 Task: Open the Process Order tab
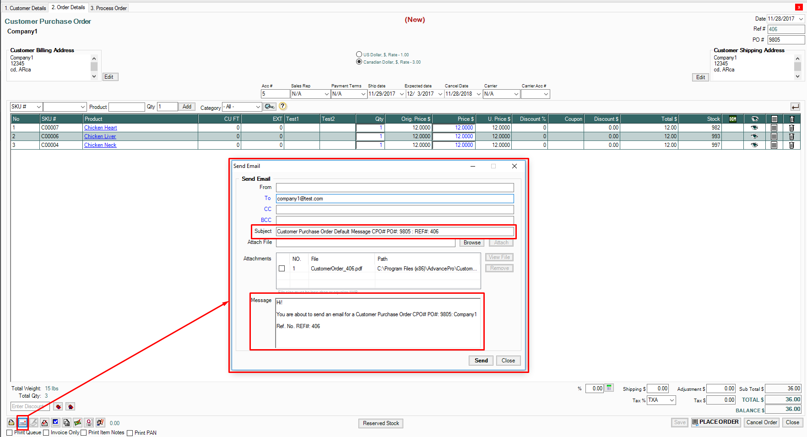[x=108, y=8]
